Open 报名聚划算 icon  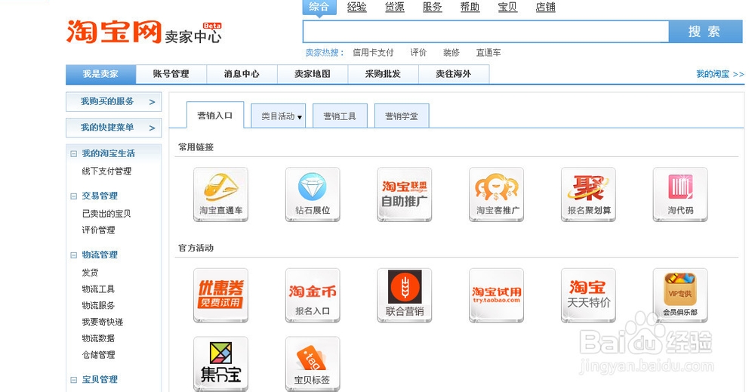(x=588, y=195)
